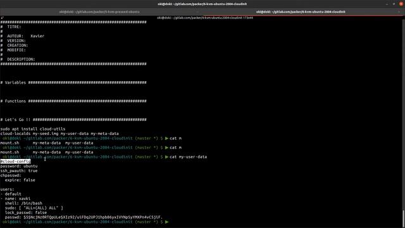Click the 'expire: false' line
The image size is (405, 228).
tap(20, 180)
